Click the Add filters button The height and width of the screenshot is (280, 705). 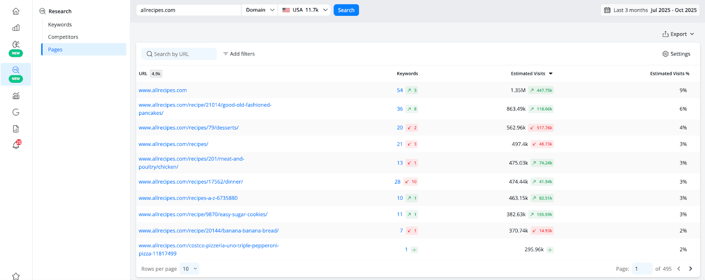(239, 54)
